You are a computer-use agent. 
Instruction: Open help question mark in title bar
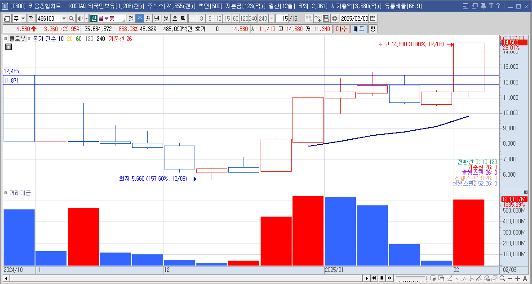point(498,6)
